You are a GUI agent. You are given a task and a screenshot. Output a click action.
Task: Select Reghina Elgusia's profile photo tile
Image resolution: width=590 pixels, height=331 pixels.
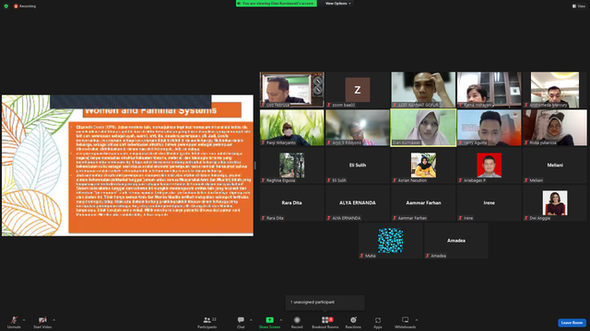[x=291, y=165]
